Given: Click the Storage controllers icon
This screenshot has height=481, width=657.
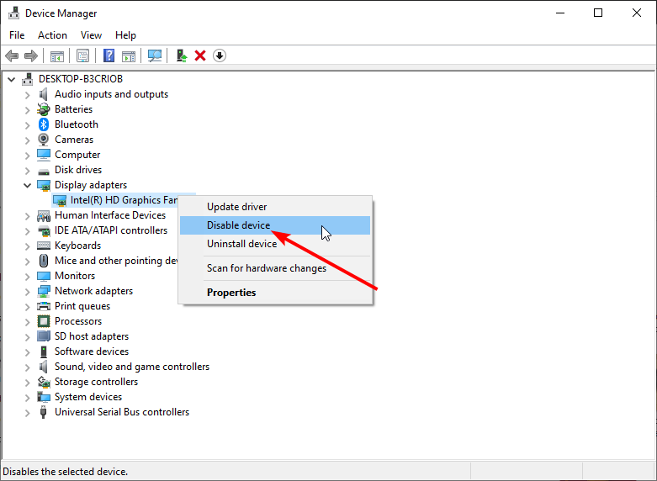Looking at the screenshot, I should [x=44, y=382].
